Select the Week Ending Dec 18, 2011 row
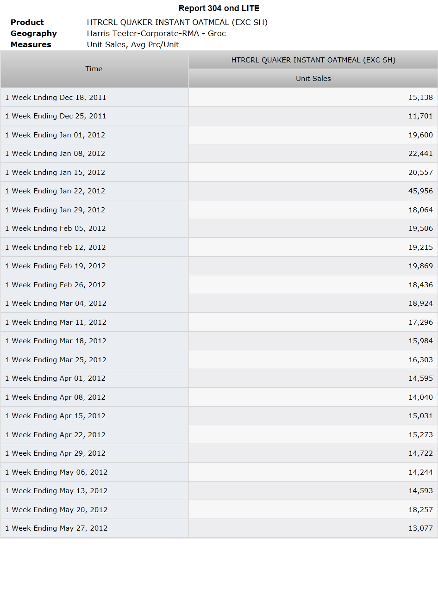Viewport: 438px width, 594px height. pos(219,98)
